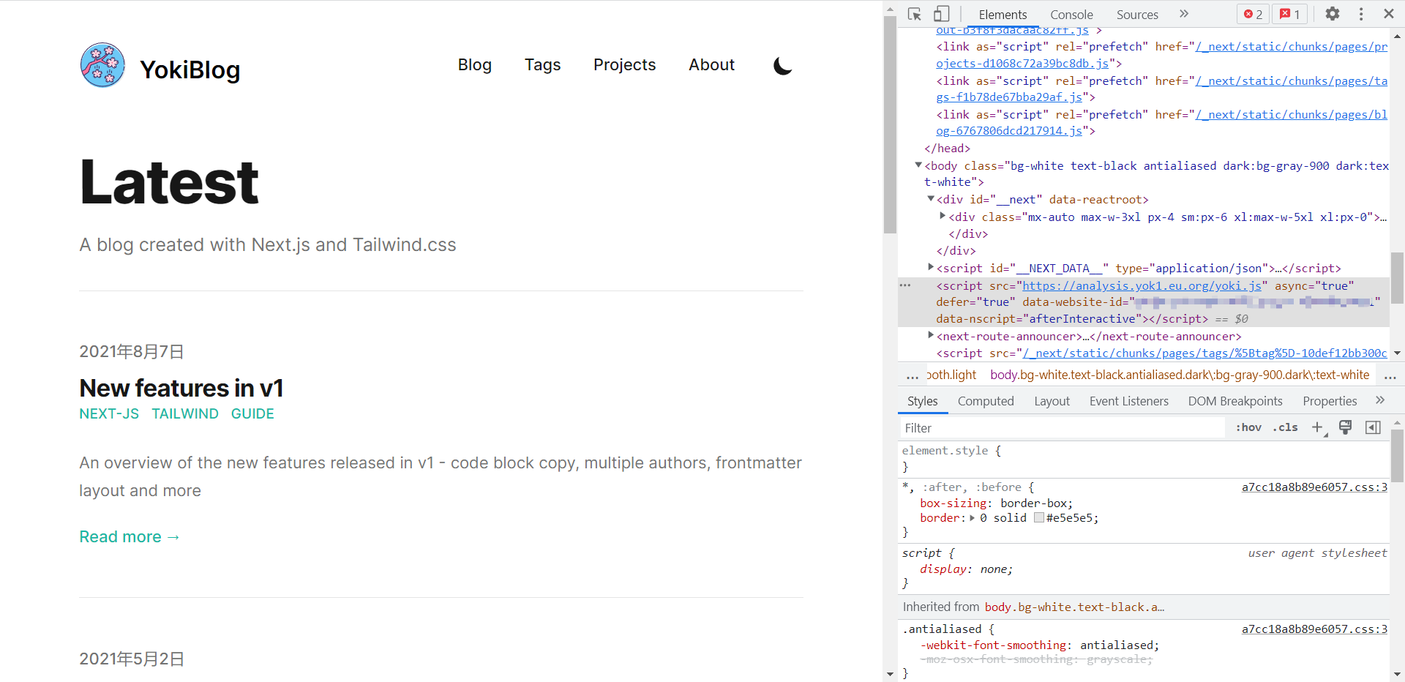Open DevTools settings gear
The width and height of the screenshot is (1405, 682).
(1333, 14)
